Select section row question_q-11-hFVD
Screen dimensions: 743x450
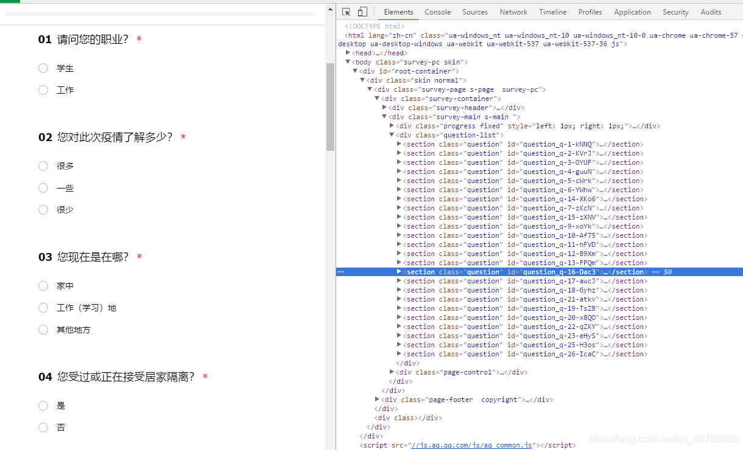coord(525,244)
